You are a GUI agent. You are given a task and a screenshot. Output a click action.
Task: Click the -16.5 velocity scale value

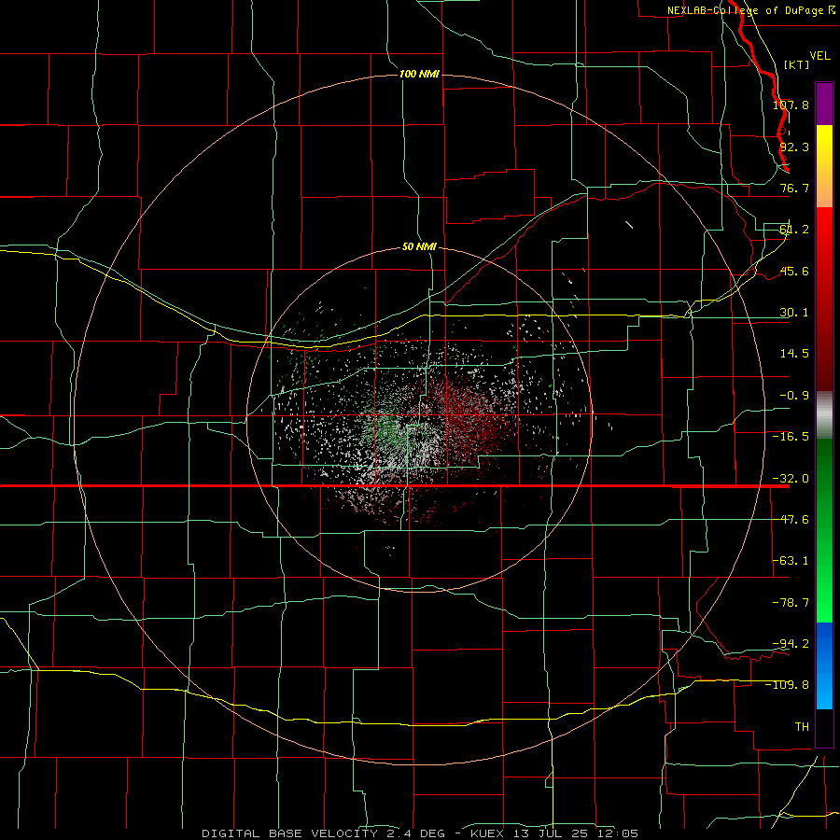[x=791, y=437]
